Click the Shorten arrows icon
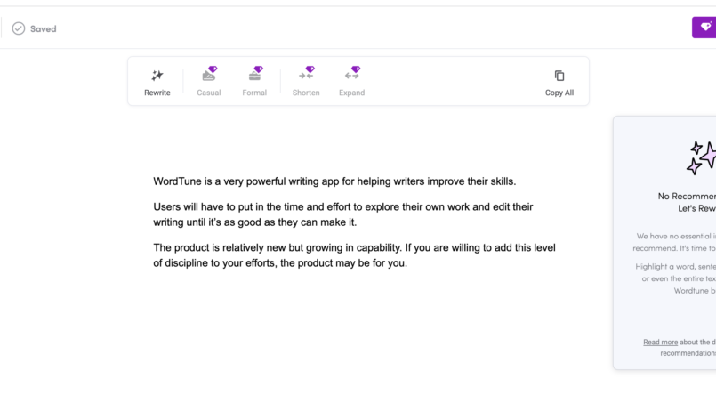This screenshot has width=716, height=403. (305, 77)
